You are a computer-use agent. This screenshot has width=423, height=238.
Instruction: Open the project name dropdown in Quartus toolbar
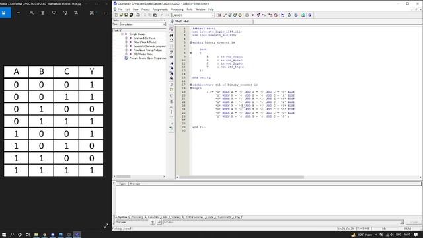click(213, 15)
